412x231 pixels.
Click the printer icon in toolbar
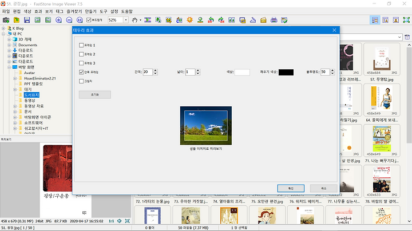(x=274, y=20)
